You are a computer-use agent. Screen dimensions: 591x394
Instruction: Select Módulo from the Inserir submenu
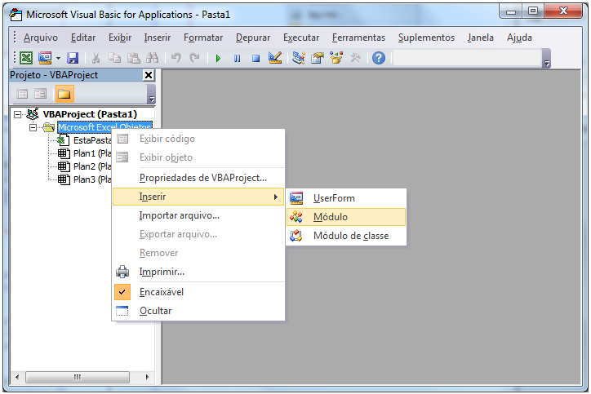click(x=330, y=217)
